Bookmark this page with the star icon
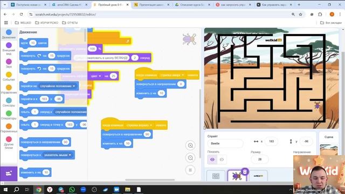Viewport: 345px width, 194px height. [300, 15]
